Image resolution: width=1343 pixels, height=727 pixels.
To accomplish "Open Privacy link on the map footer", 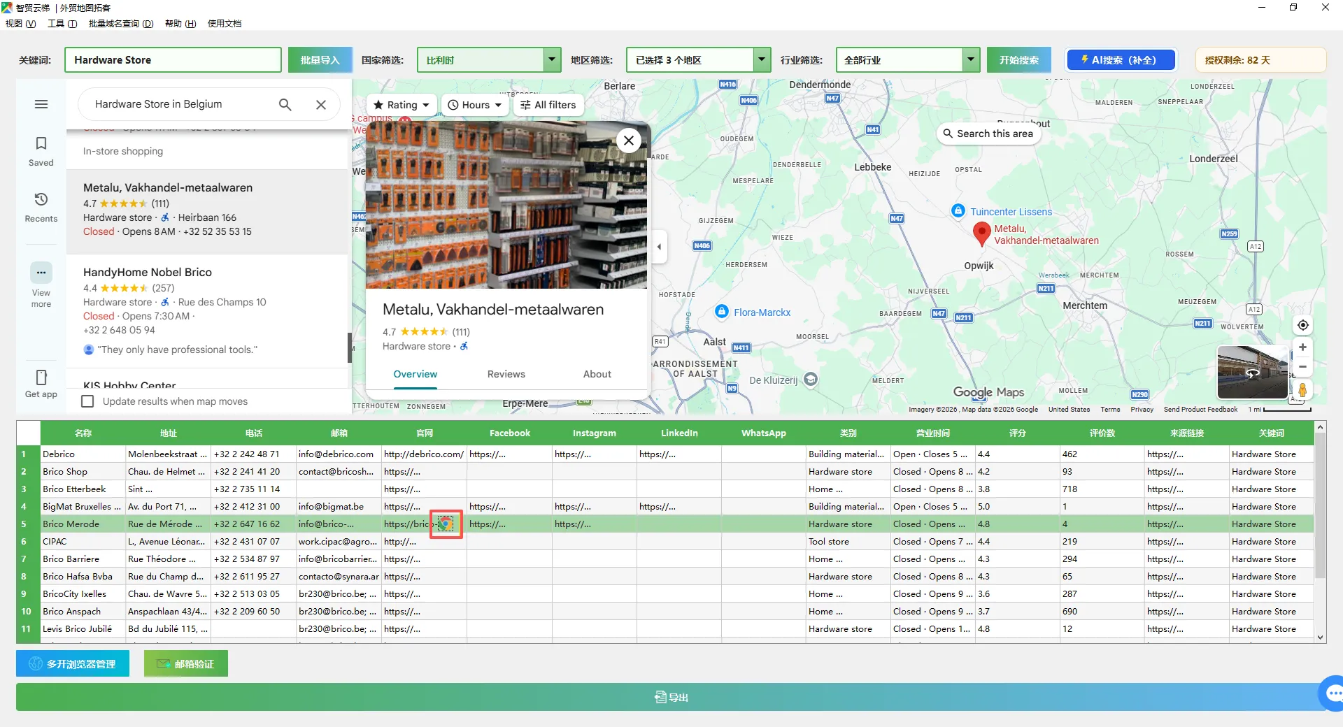I will coord(1142,410).
